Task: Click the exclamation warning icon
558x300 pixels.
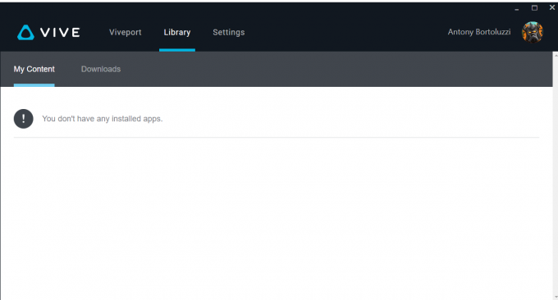Action: (24, 119)
